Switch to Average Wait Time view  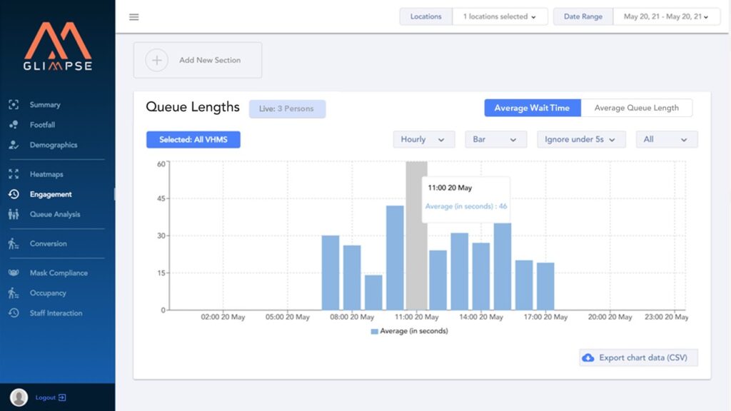[532, 108]
